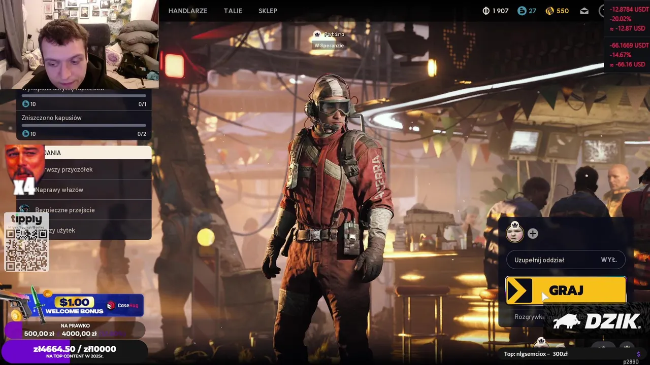This screenshot has height=365, width=650.
Task: Click the Bezpieczne przejście quest portrait icon
Action: pyautogui.click(x=24, y=209)
